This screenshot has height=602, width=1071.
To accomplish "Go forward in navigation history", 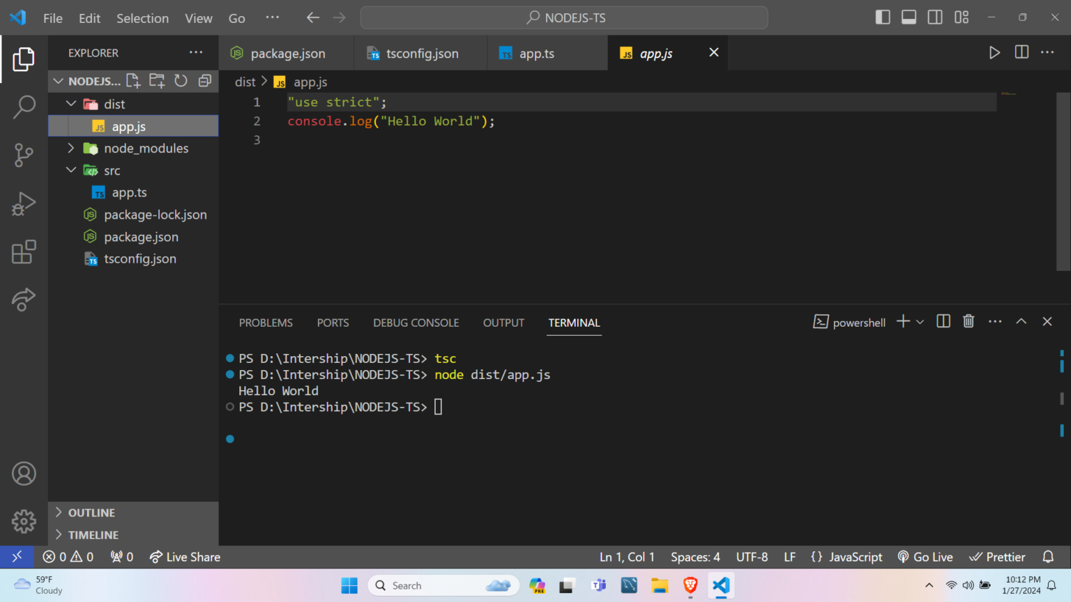I will 339,17.
